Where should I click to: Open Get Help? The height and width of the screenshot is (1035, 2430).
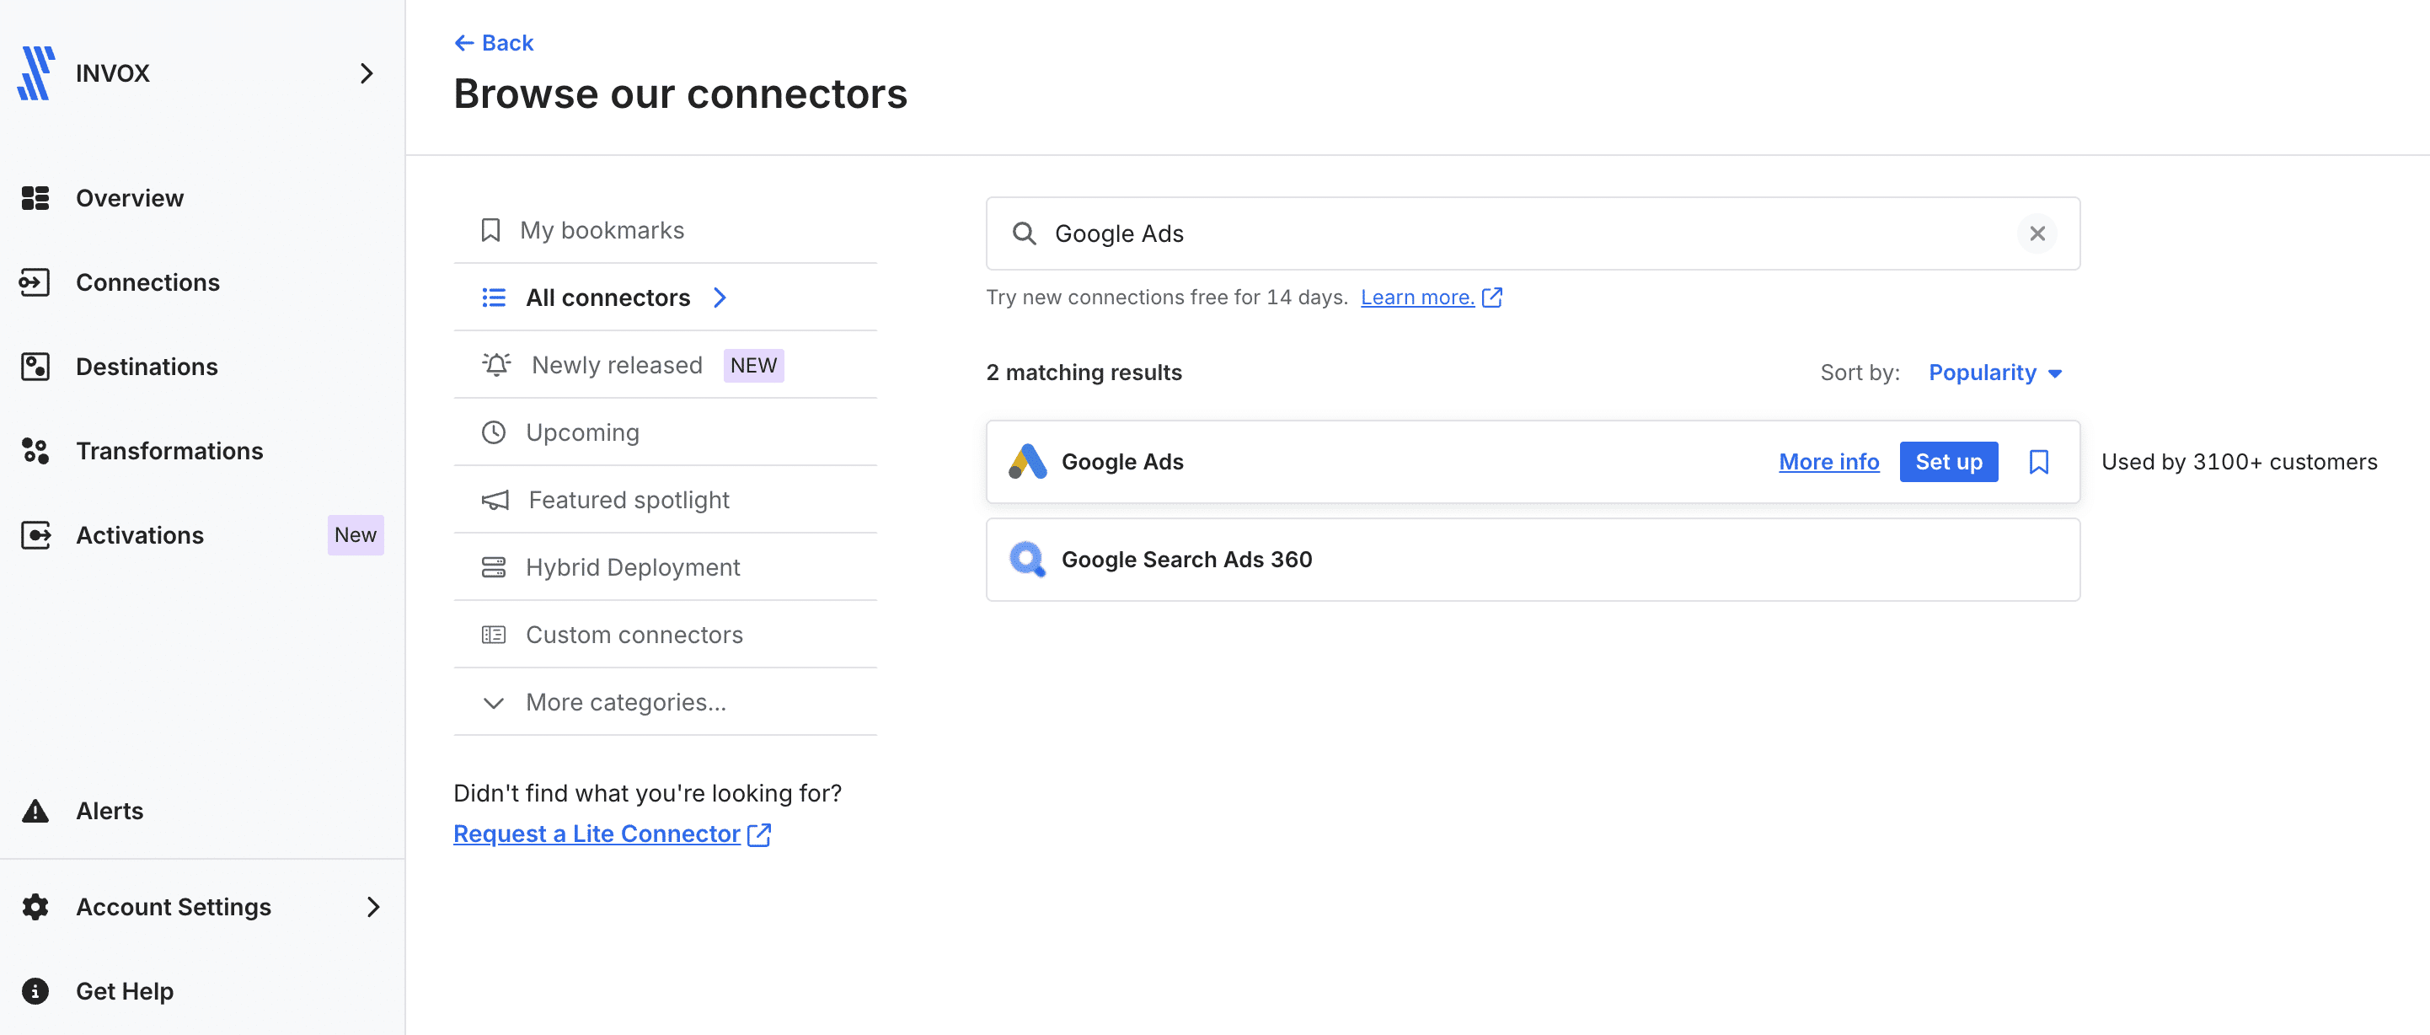(125, 990)
